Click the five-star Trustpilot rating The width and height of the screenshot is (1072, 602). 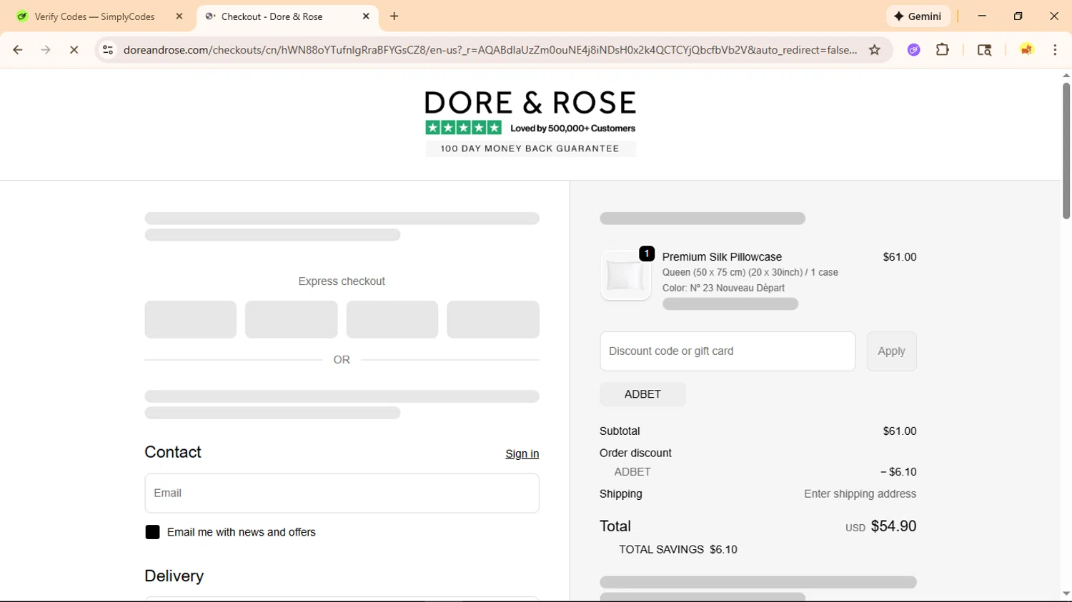pyautogui.click(x=464, y=128)
